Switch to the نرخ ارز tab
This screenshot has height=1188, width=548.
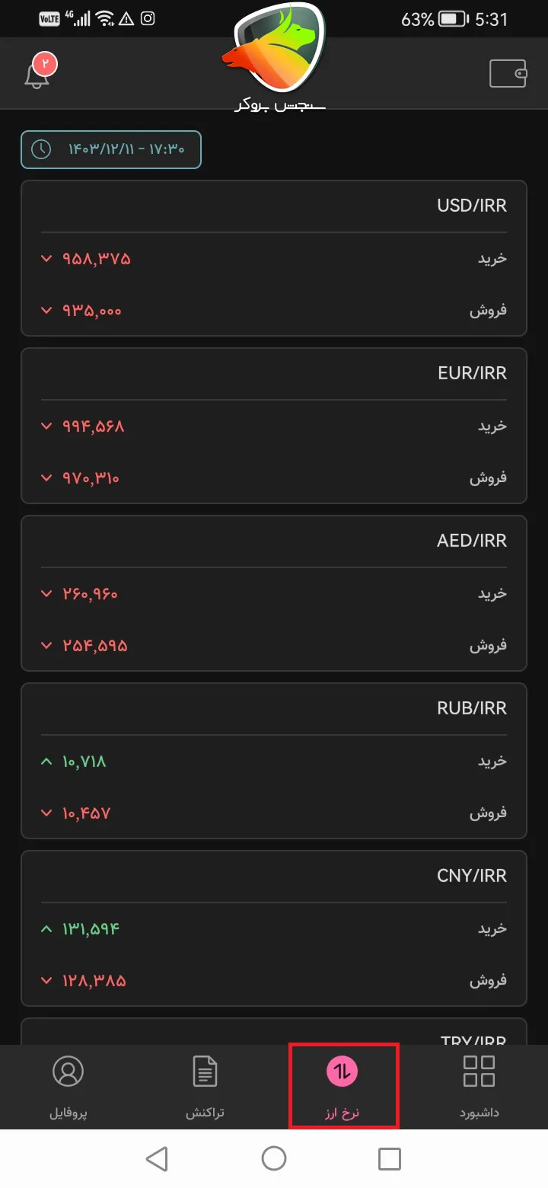pyautogui.click(x=344, y=1085)
